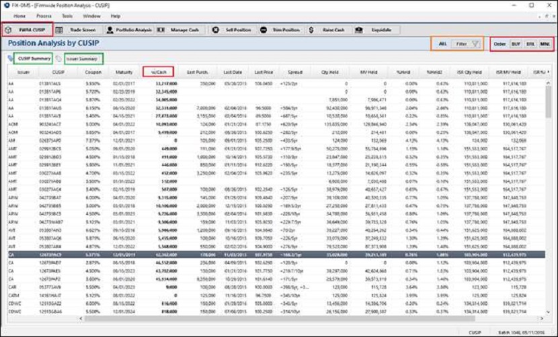Toggle the MNL order button

pyautogui.click(x=545, y=44)
